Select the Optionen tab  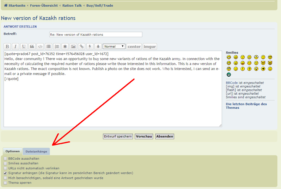13,151
